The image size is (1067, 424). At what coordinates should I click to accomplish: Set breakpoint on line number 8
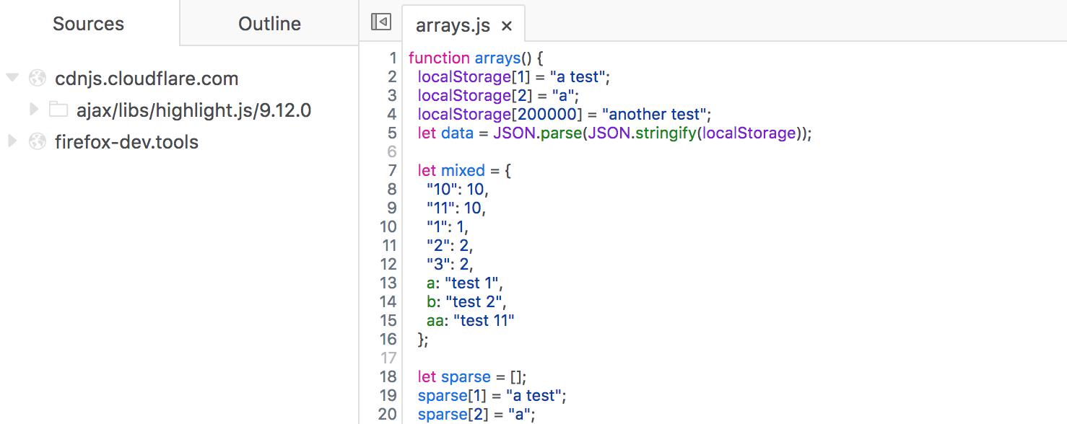[x=392, y=189]
